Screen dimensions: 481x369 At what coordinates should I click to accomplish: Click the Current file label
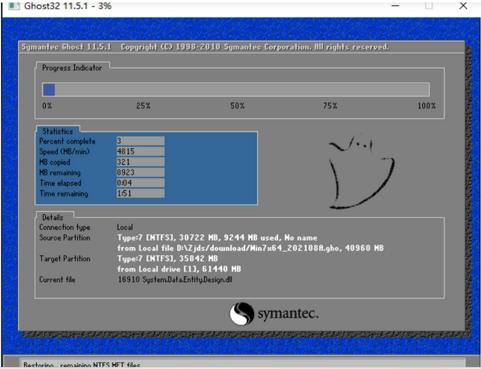[x=57, y=280]
